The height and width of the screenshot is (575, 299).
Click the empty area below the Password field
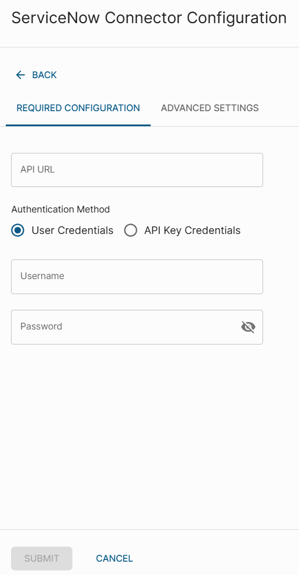pos(149,437)
